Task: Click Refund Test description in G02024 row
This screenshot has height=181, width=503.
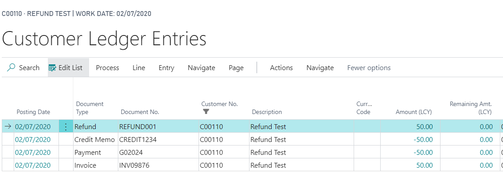Action: point(268,153)
